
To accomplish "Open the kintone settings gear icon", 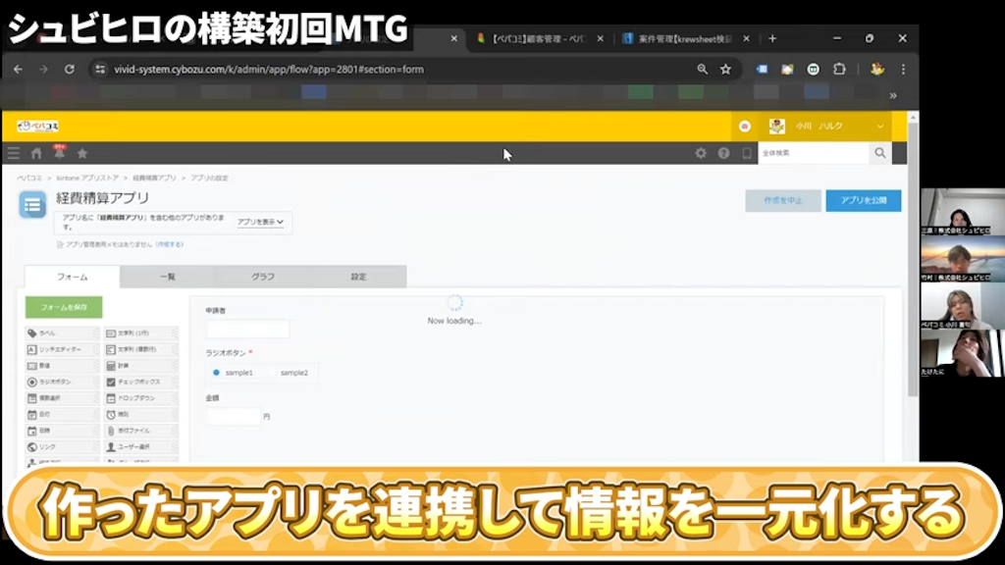I will click(x=701, y=153).
